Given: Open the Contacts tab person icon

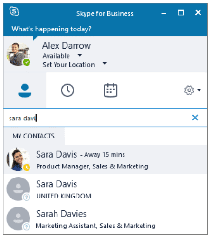Looking at the screenshot, I should 25,90.
